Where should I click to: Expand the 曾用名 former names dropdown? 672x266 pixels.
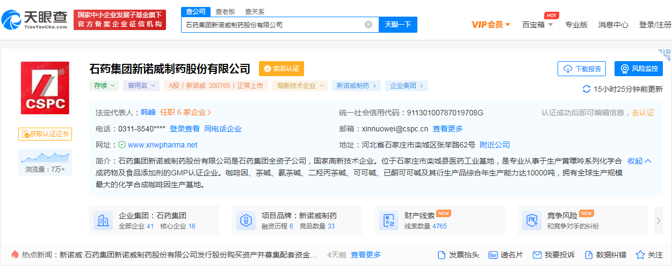point(141,86)
